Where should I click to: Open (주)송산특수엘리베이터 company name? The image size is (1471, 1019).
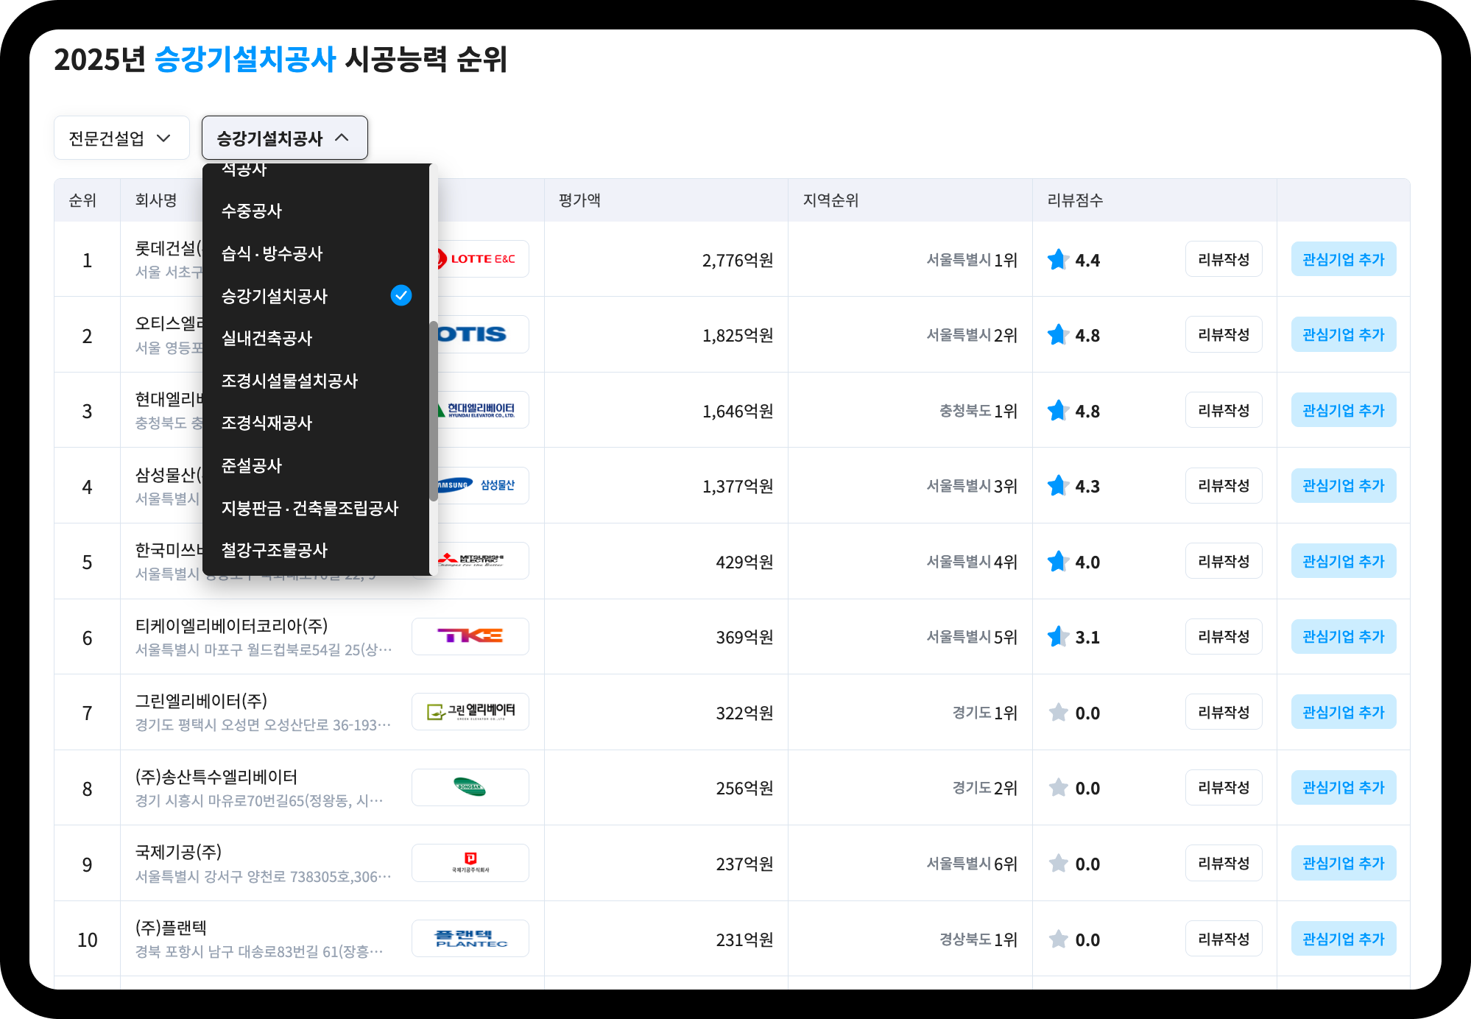tap(216, 777)
